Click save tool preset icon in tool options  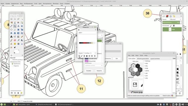[12, 93]
